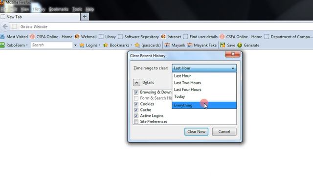Select the New Tab tab
Image resolution: width=313 pixels, height=176 pixels.
click(40, 17)
